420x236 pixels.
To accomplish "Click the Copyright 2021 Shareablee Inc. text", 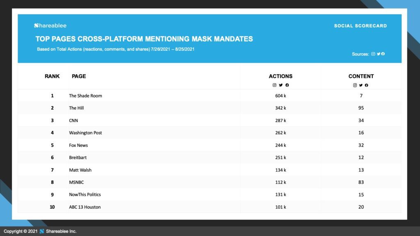I will 40,231.
